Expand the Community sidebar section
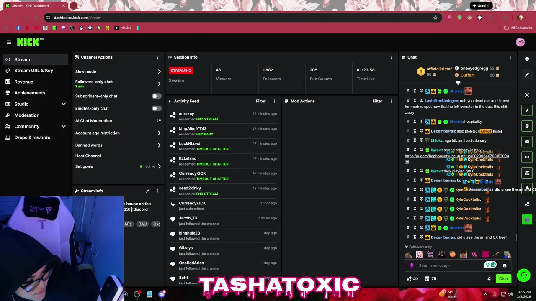 tap(64, 126)
